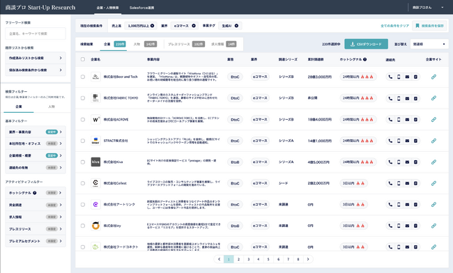
Task: Open user account dropdown in top bar
Action: (428, 8)
